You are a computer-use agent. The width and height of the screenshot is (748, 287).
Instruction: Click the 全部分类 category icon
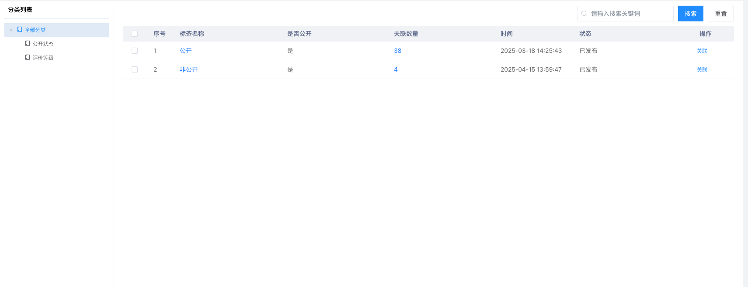[x=20, y=30]
